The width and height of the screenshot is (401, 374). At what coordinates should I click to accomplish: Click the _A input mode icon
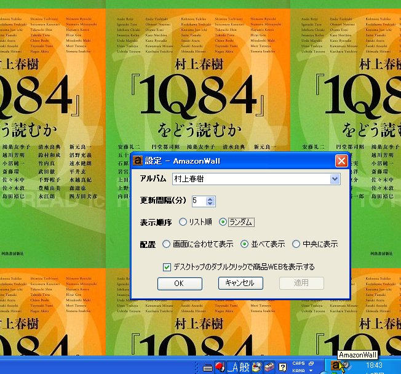coord(232,367)
